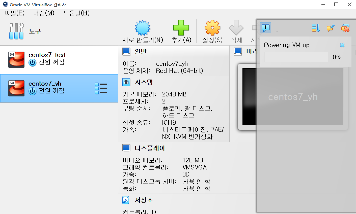Click the centos7_test power-off status icon
This screenshot has height=214, width=356.
(x=32, y=62)
